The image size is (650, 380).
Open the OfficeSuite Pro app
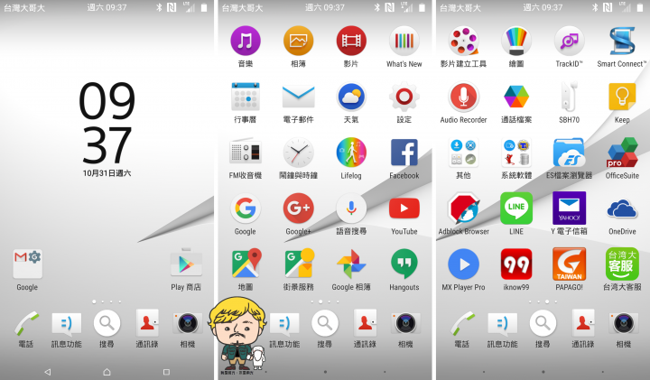coord(622,153)
